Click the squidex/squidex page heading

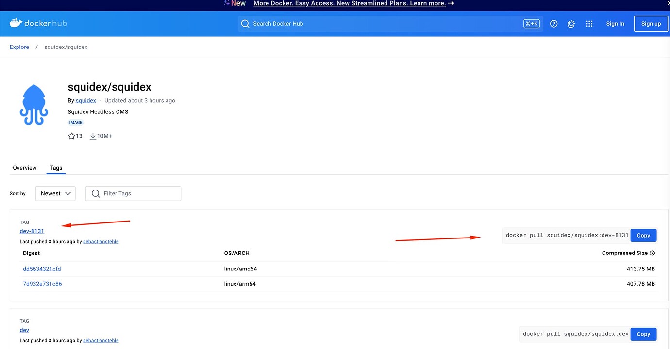(x=110, y=87)
